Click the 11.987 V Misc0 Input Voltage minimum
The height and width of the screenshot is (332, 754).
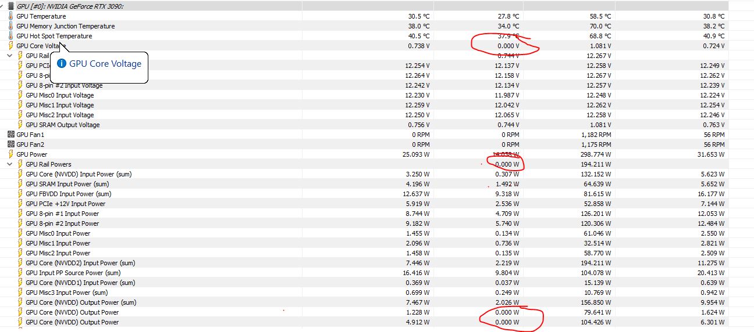(507, 95)
